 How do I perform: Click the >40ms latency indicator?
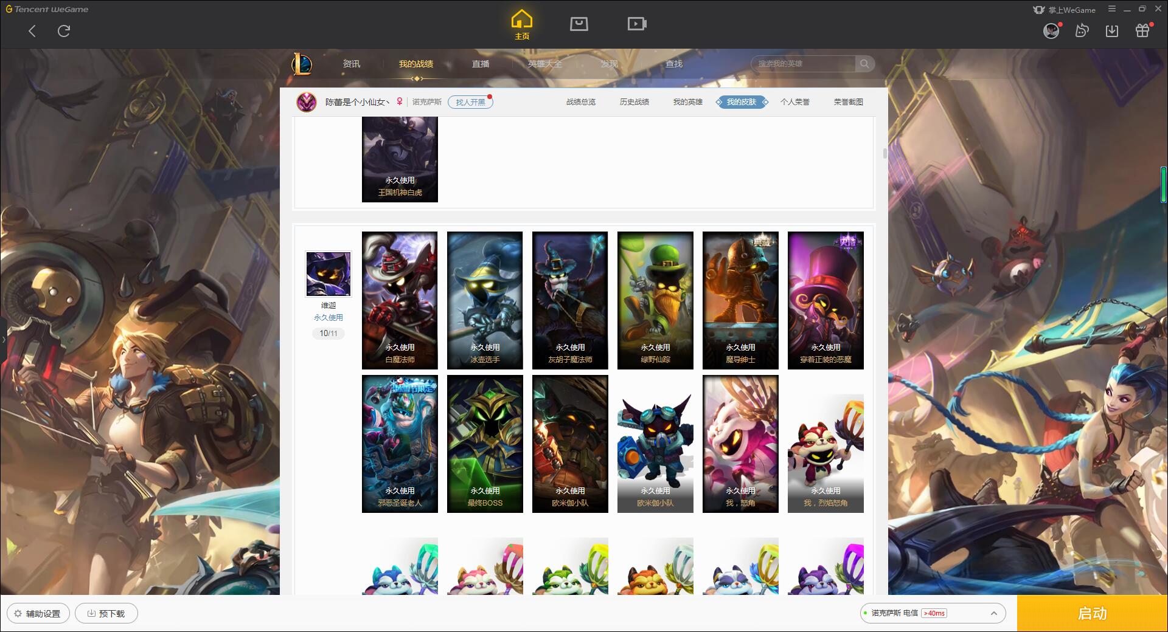point(934,613)
